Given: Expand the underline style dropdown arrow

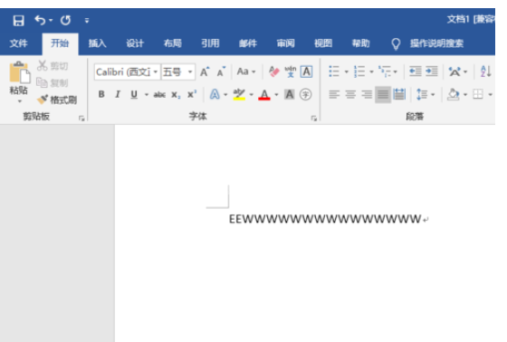Looking at the screenshot, I should [146, 95].
